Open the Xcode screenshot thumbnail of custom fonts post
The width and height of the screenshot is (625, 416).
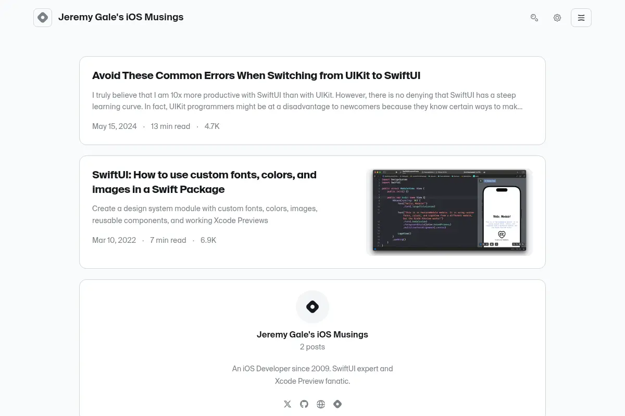click(x=449, y=212)
